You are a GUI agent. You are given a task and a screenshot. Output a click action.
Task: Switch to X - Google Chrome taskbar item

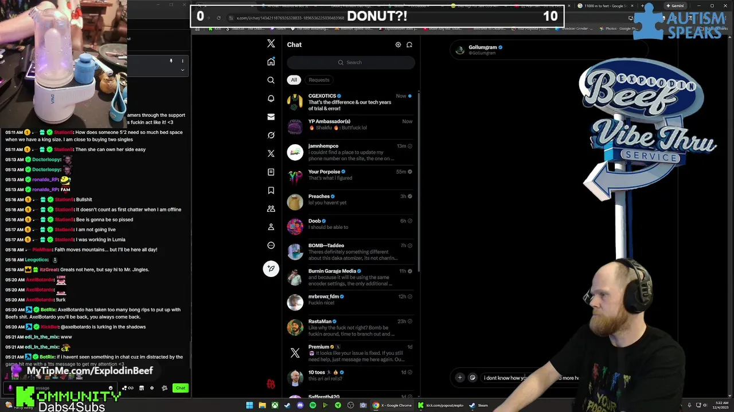(x=393, y=405)
